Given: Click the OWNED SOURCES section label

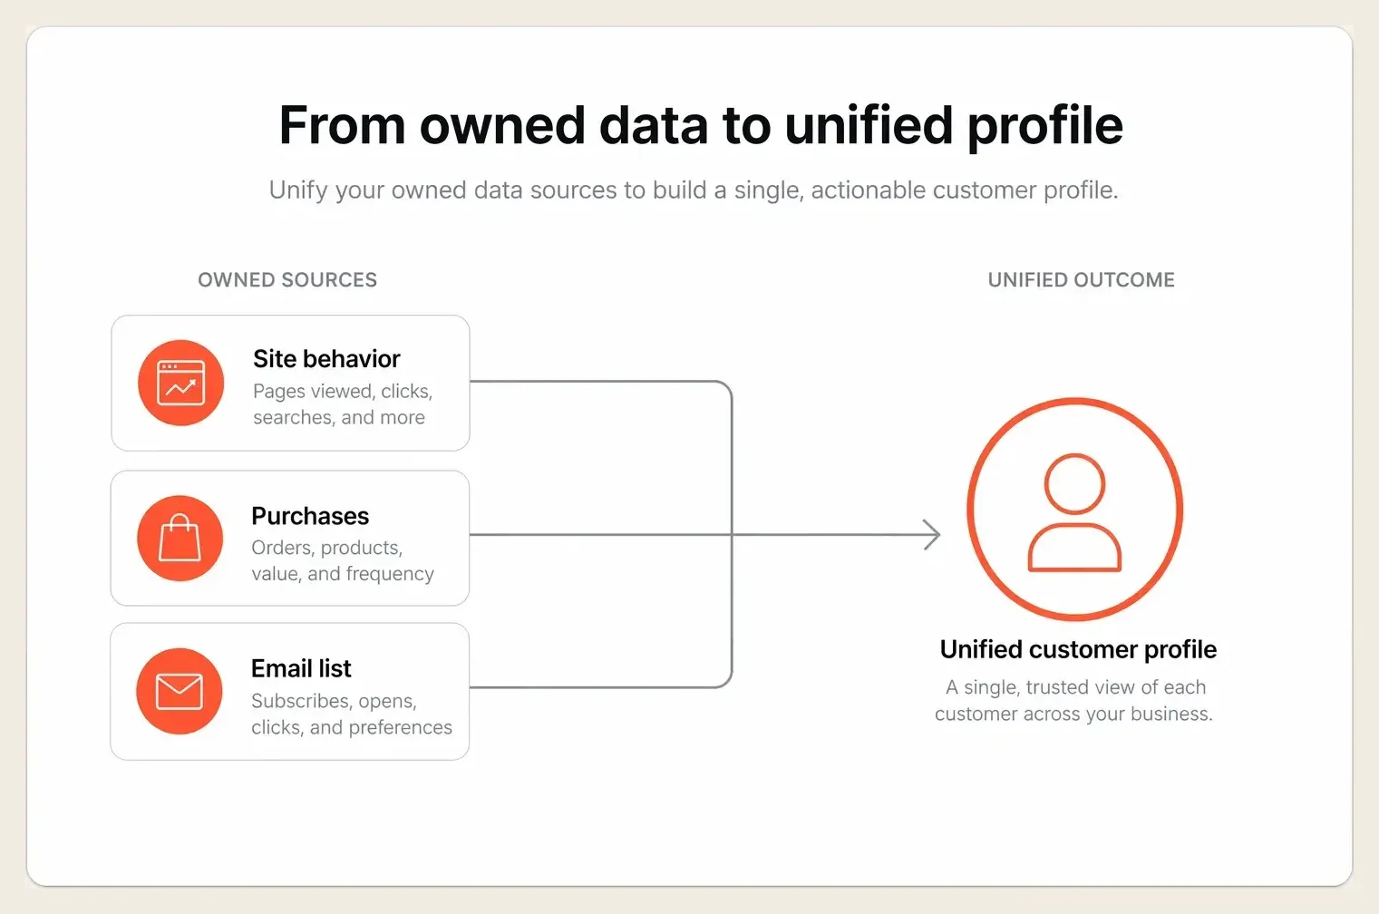Looking at the screenshot, I should (x=287, y=280).
